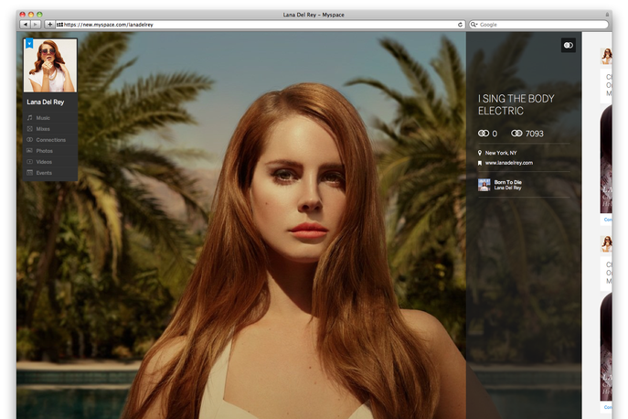Screen dimensions: 628x419
Task: Click the blue bookmark badge on profile photo
Action: coord(29,43)
